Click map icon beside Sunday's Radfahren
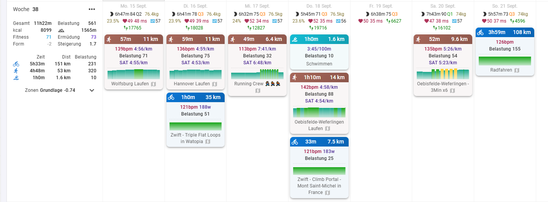This screenshot has height=202, width=548. click(x=517, y=70)
